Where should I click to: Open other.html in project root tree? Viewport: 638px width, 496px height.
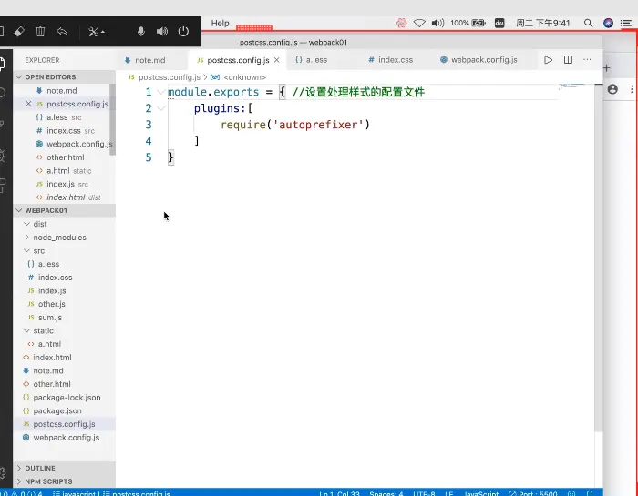point(65,384)
